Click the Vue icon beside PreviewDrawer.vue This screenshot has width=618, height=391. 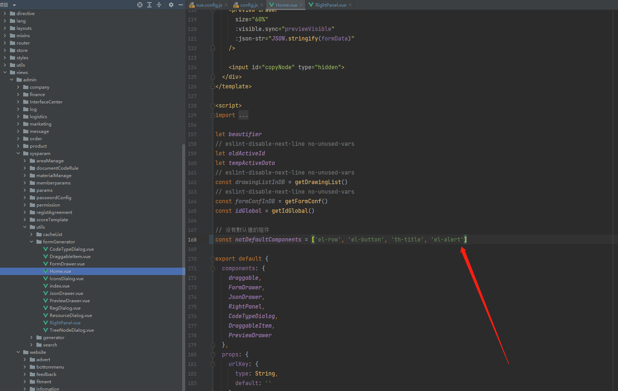tap(46, 301)
